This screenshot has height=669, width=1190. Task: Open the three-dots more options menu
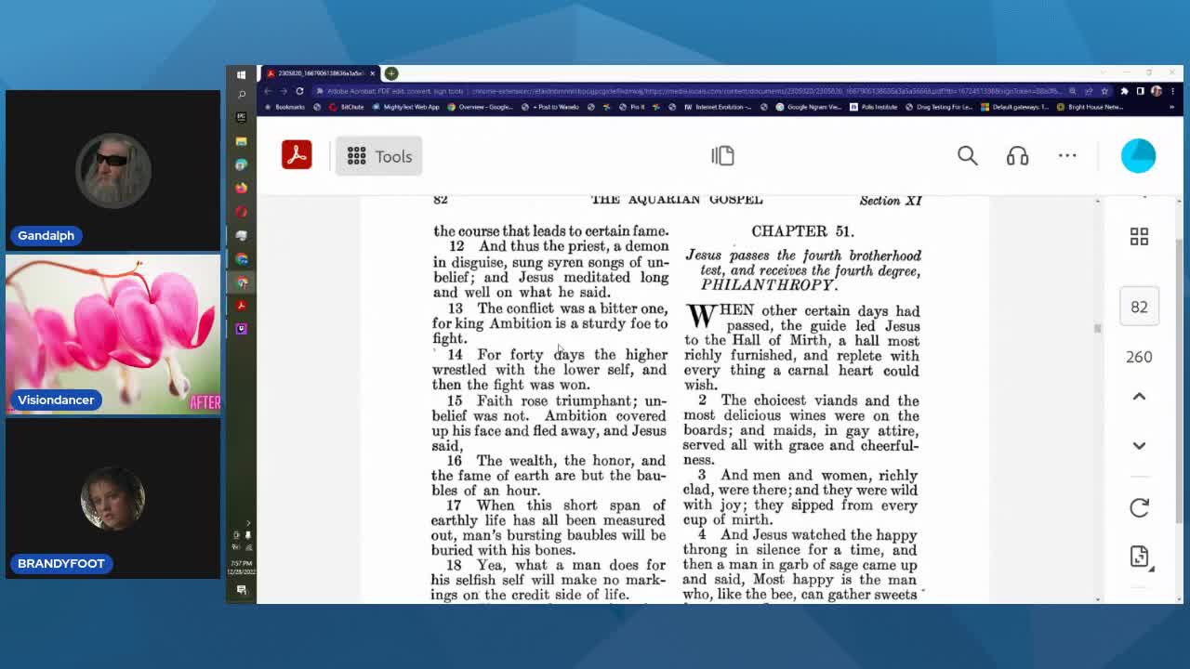click(1067, 156)
